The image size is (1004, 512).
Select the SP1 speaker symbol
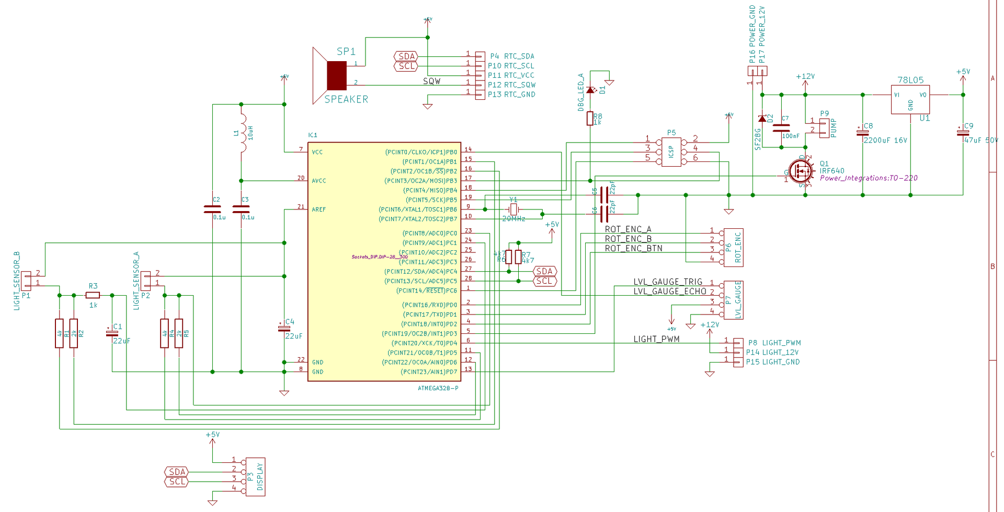pos(330,76)
